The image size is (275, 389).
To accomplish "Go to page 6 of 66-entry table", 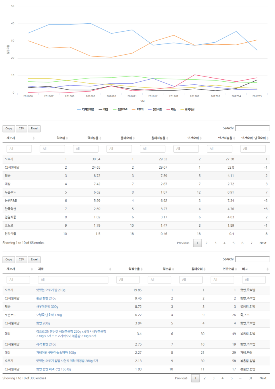I will click(242, 243).
